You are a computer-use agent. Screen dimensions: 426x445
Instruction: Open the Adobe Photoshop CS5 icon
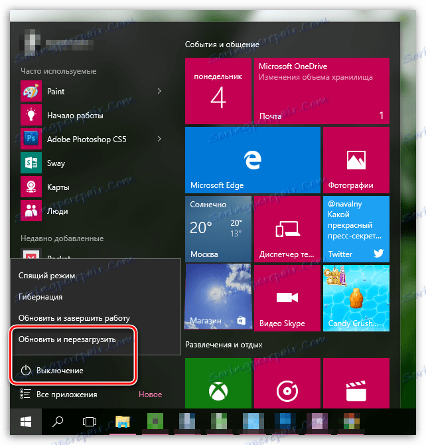click(x=31, y=139)
